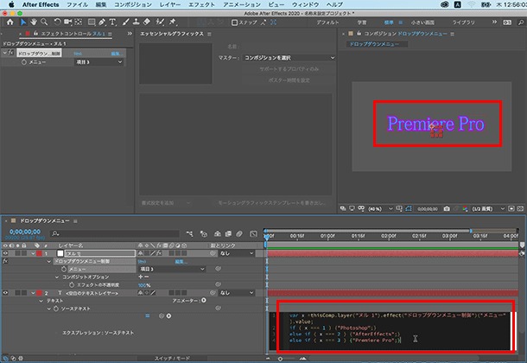527x363 pixels.
Task: Toggle stopwatch for Menu property in Effect Controls
Action: click(x=23, y=62)
